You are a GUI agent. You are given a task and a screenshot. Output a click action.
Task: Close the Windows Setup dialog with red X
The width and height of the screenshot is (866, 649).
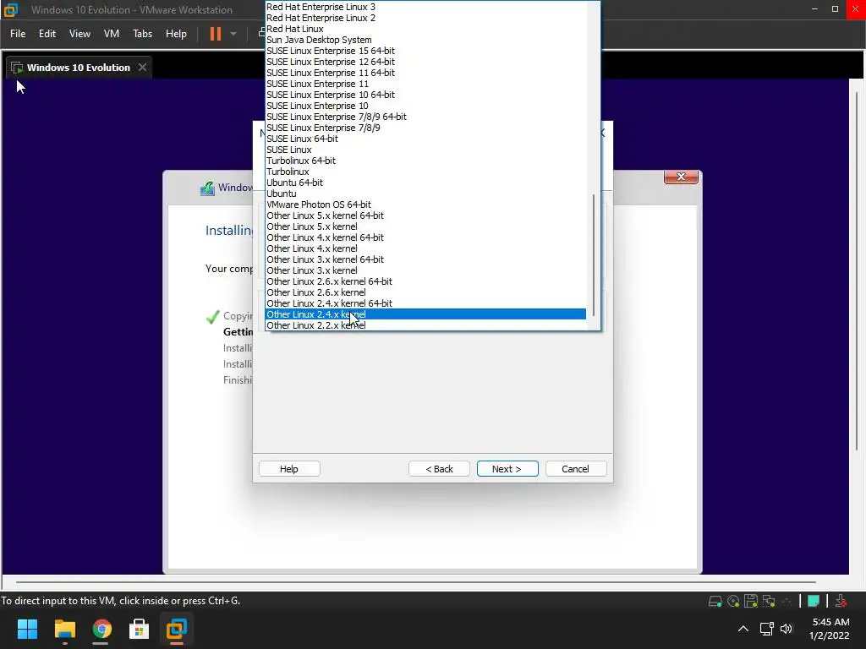coord(681,177)
